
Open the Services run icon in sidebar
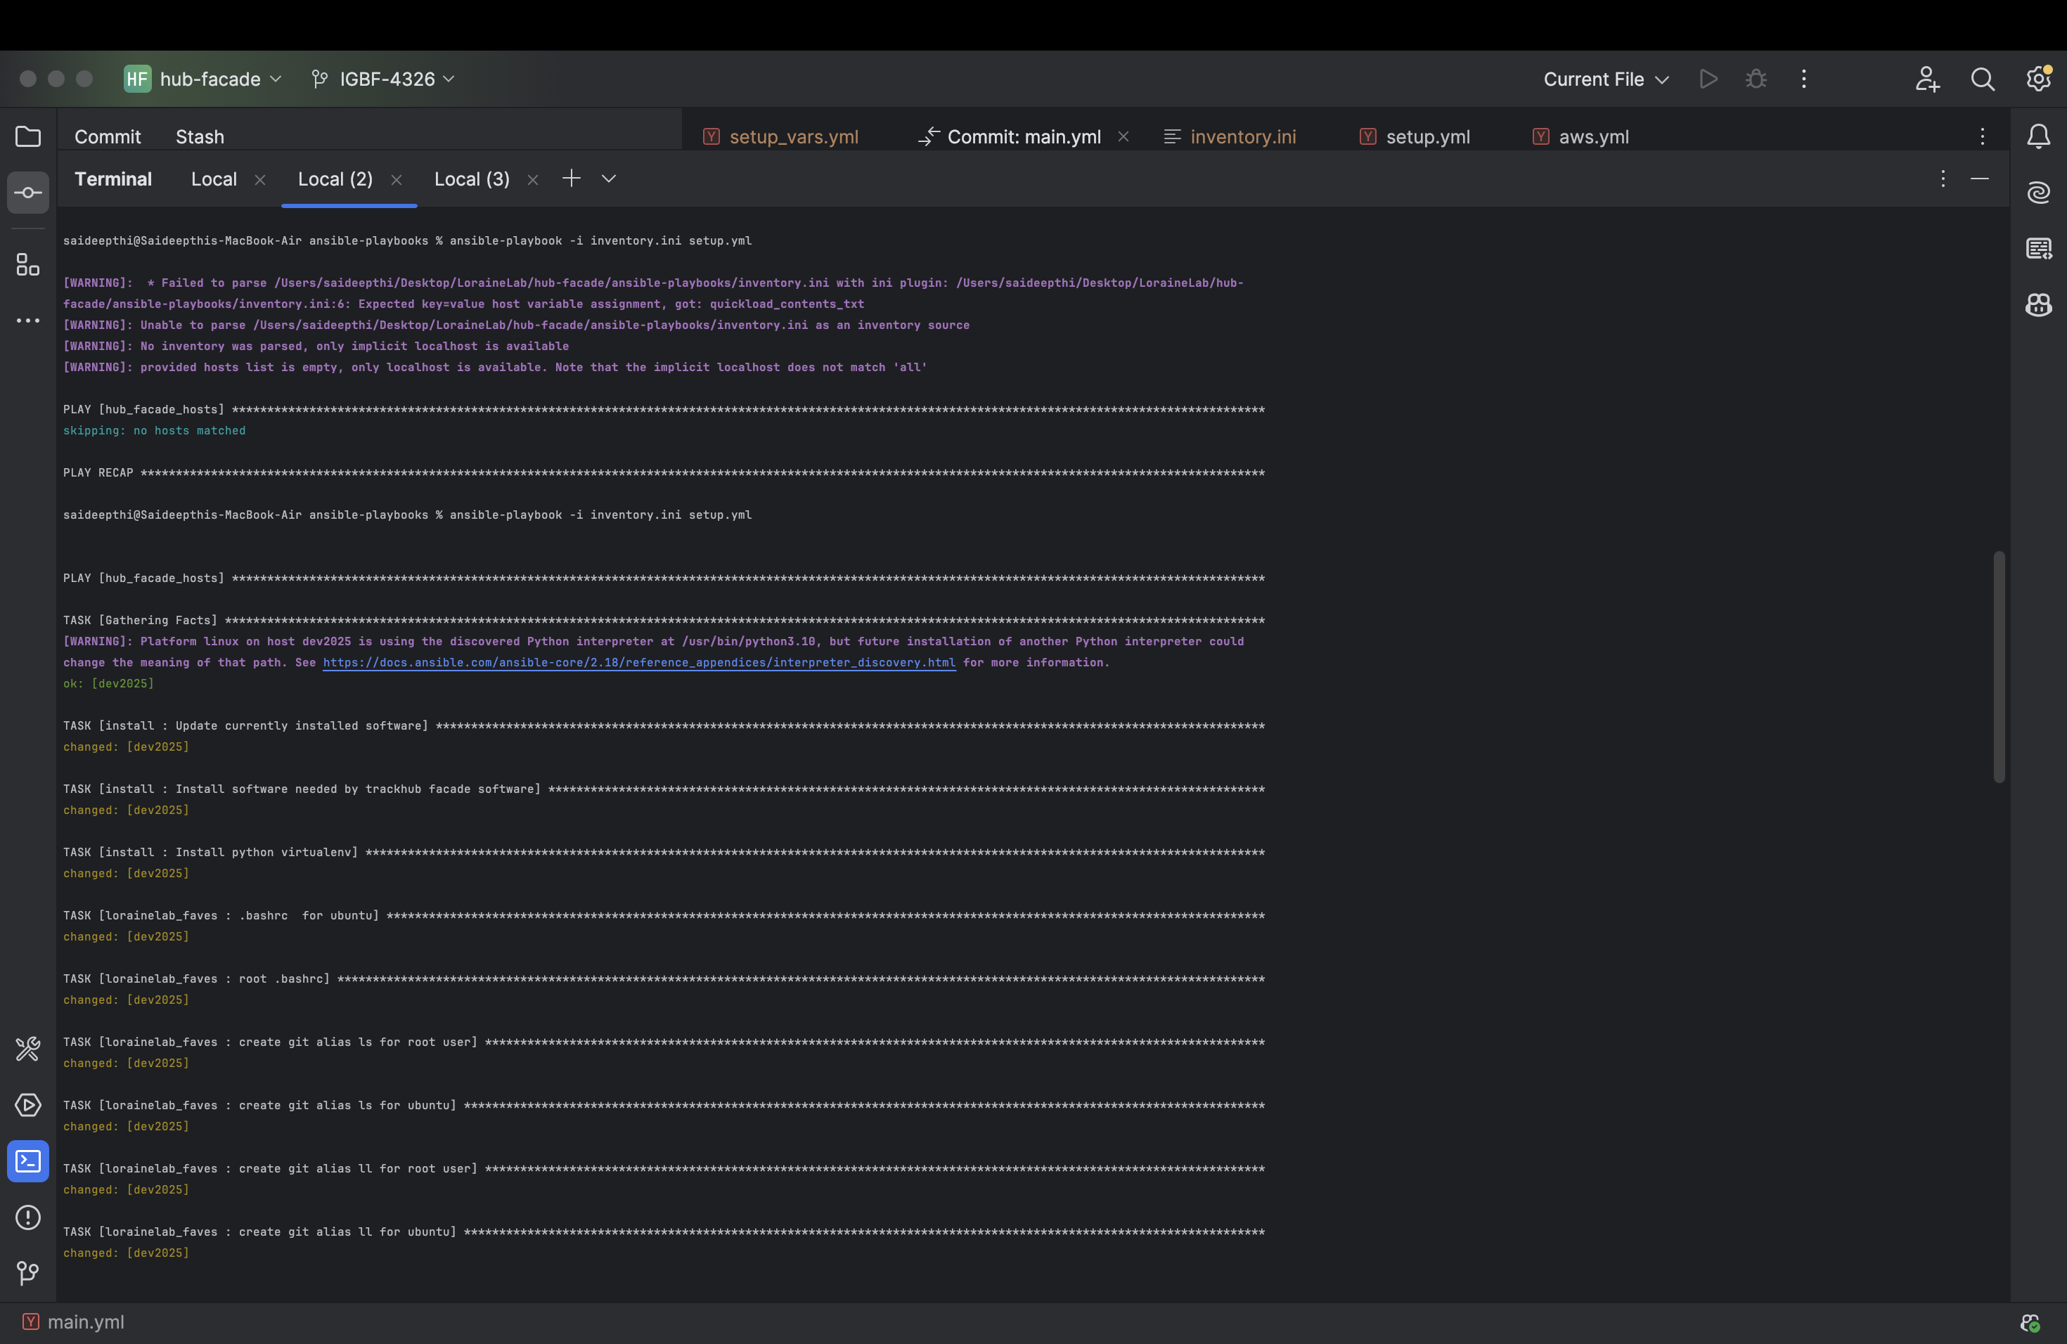click(x=28, y=1105)
